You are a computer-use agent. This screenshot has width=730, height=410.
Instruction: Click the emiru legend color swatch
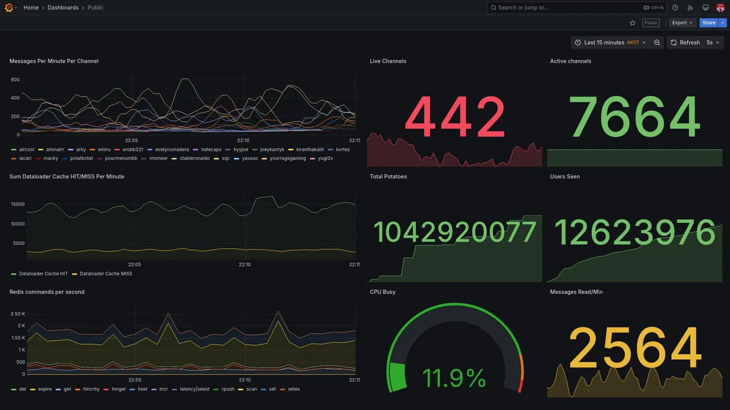click(x=93, y=150)
